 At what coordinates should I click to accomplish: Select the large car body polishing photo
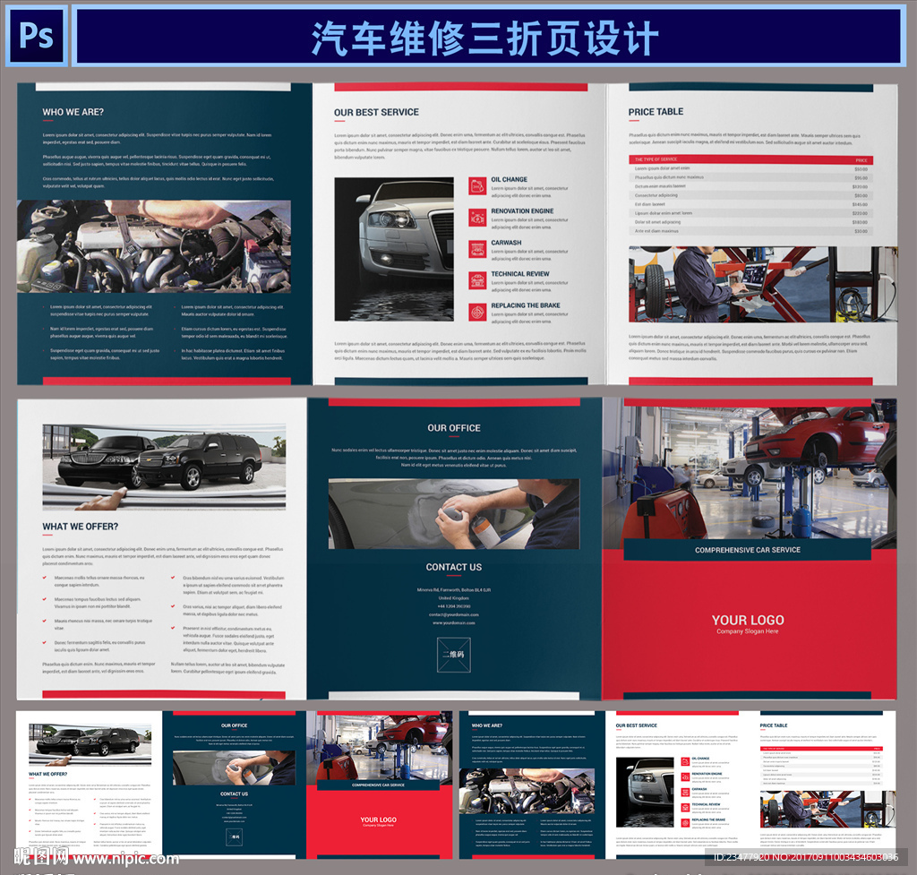click(x=454, y=513)
